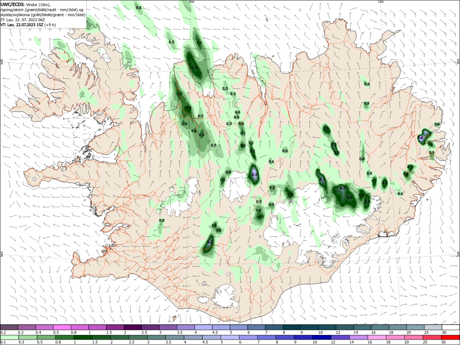Screen dimensions: 460x345
Task: Select the IT initial time line 06Z
Action: click(x=23, y=20)
